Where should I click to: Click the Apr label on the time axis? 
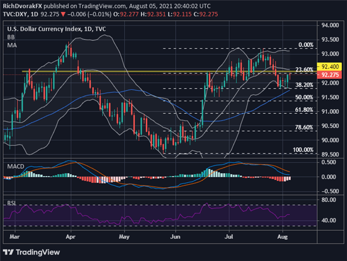(x=71, y=237)
